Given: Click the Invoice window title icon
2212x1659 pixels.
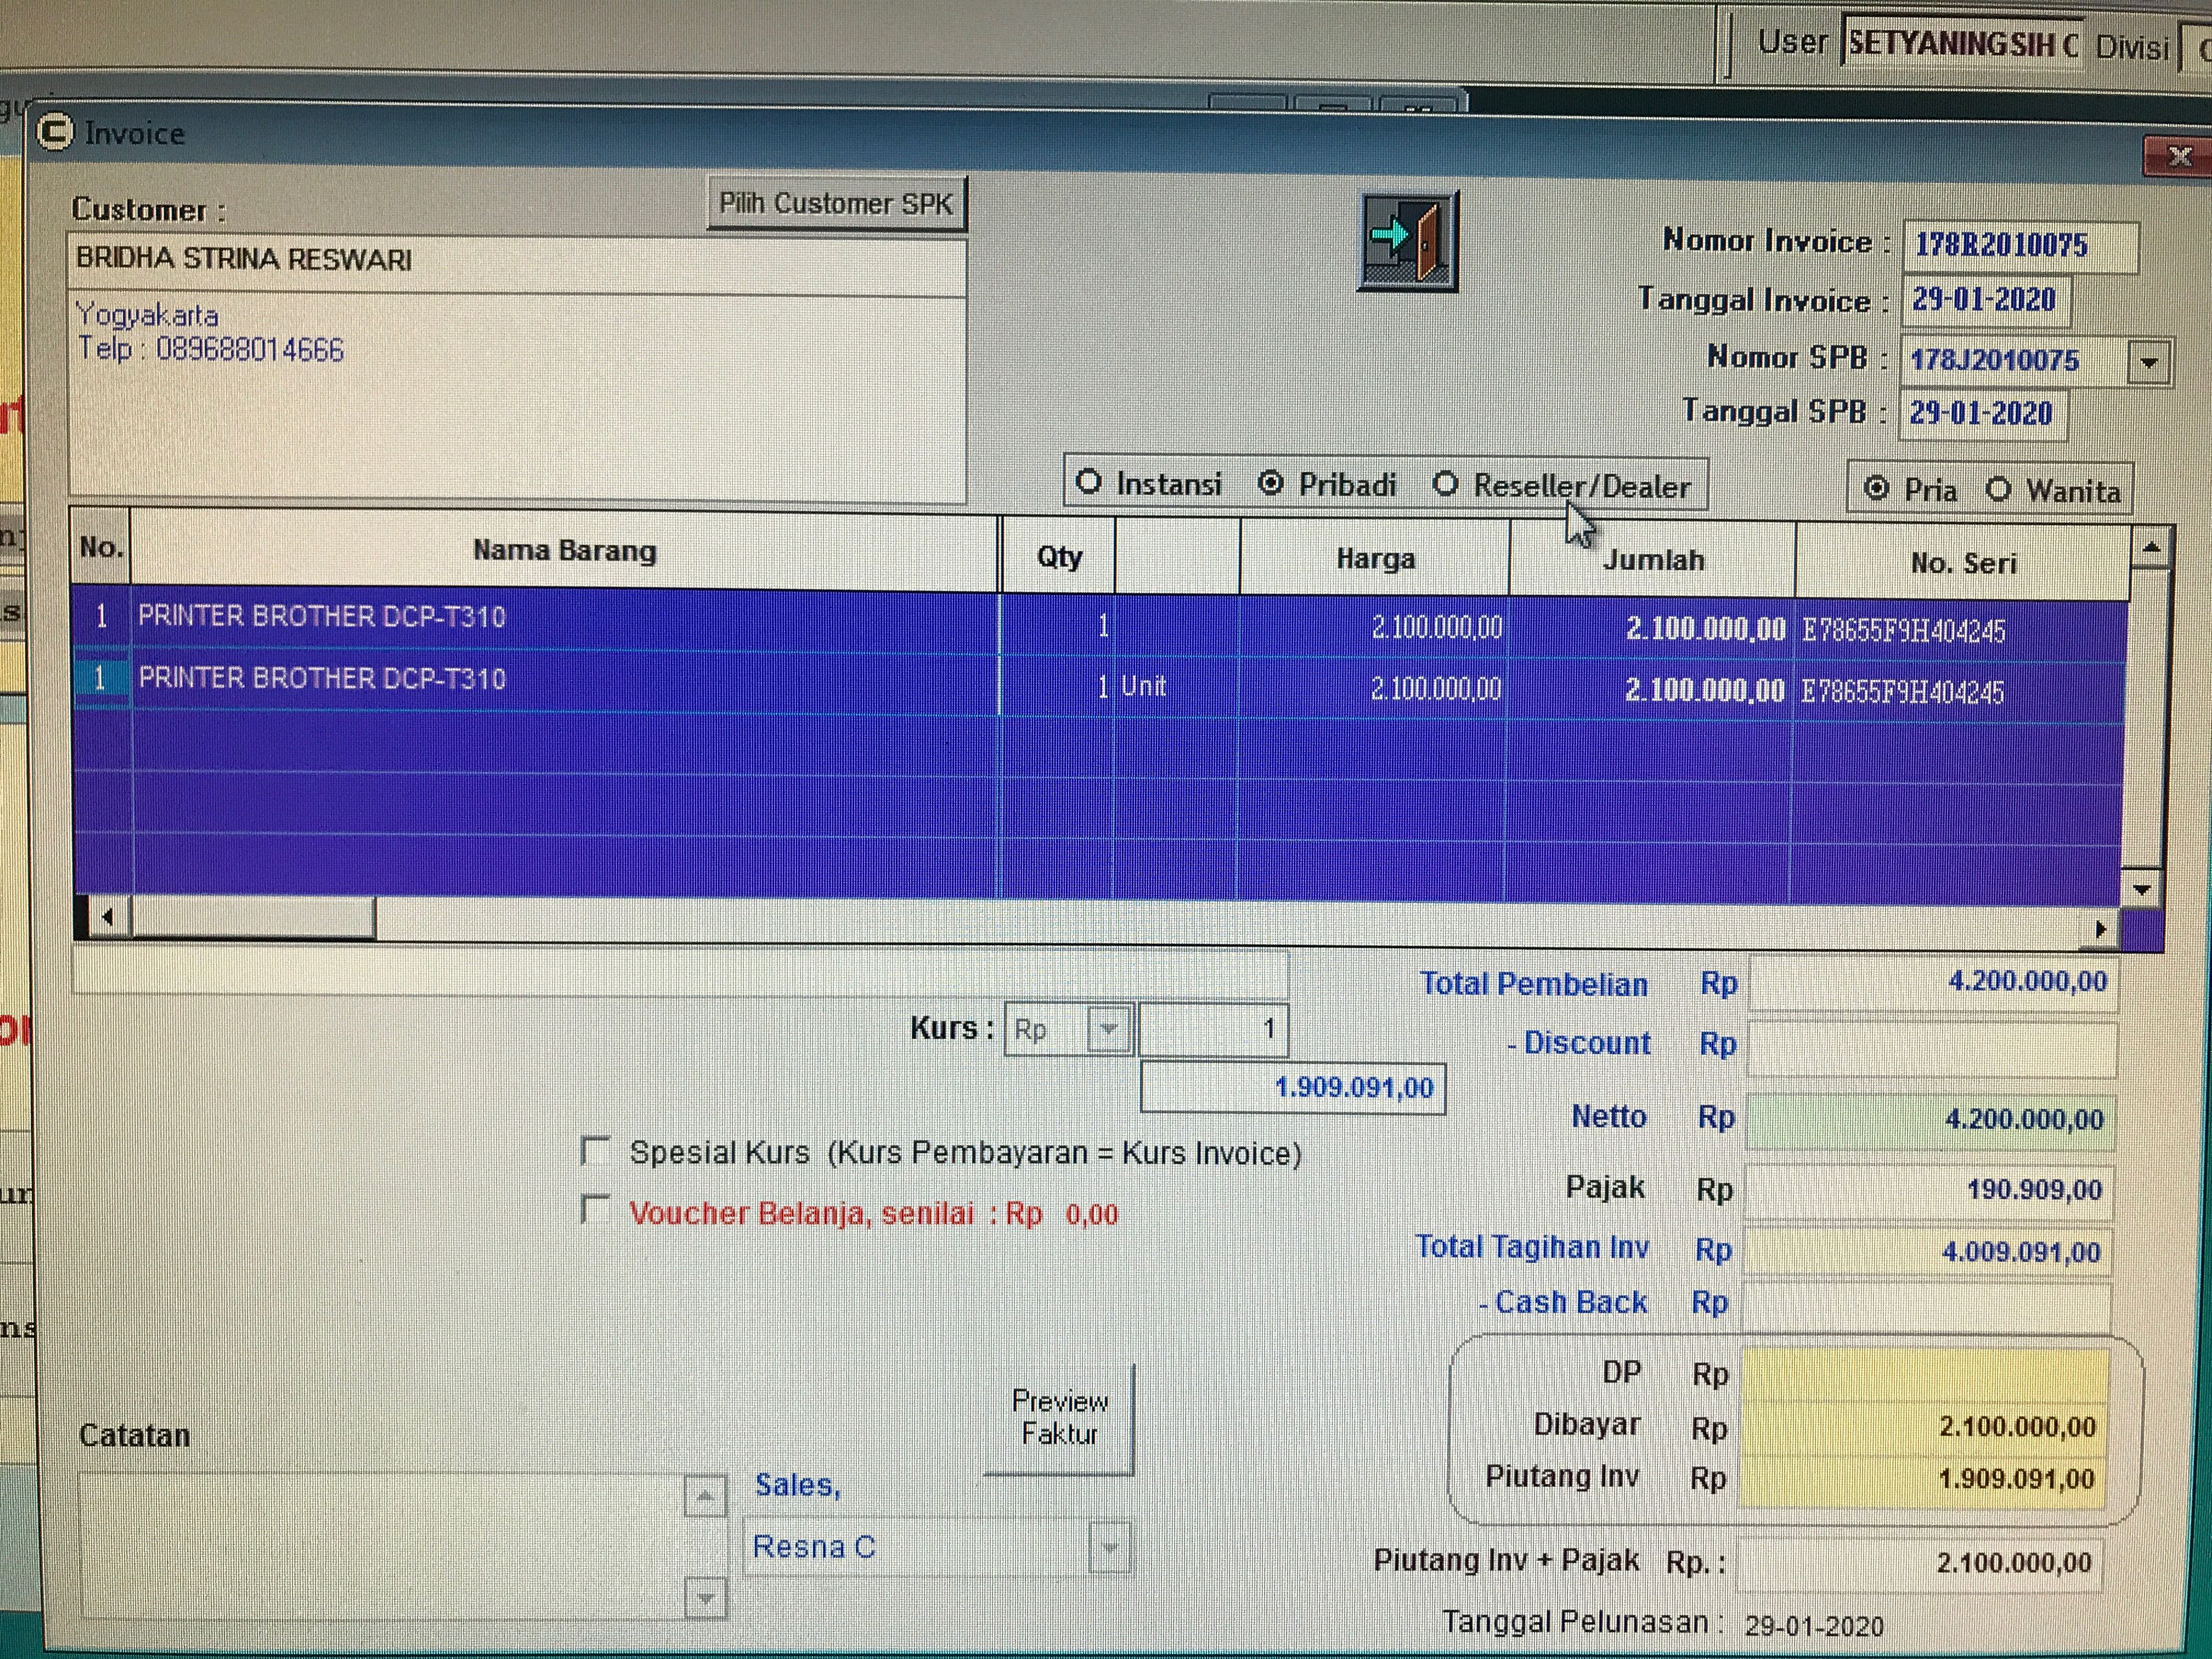Looking at the screenshot, I should point(56,131).
